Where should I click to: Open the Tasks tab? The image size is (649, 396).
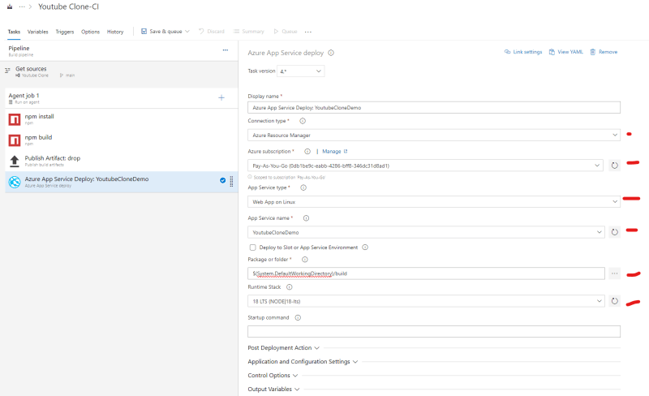[14, 32]
